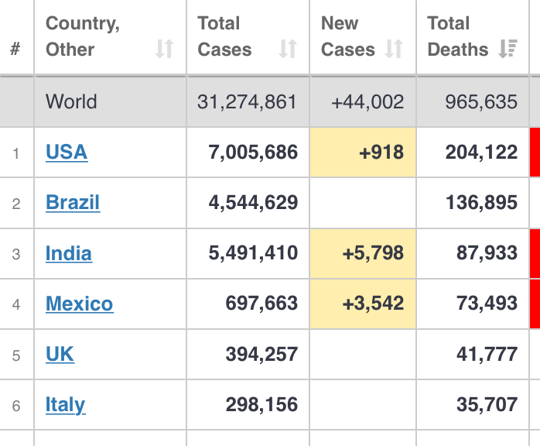The height and width of the screenshot is (446, 540).
Task: Click rank number 3 beside India
Action: (x=15, y=255)
